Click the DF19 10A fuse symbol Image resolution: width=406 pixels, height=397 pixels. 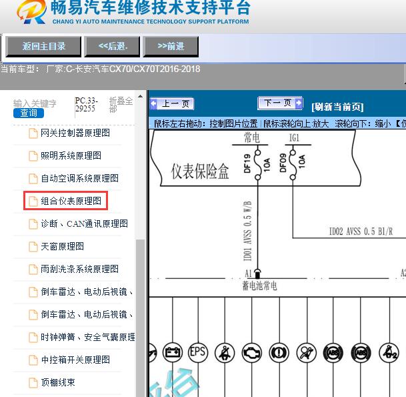coord(257,164)
